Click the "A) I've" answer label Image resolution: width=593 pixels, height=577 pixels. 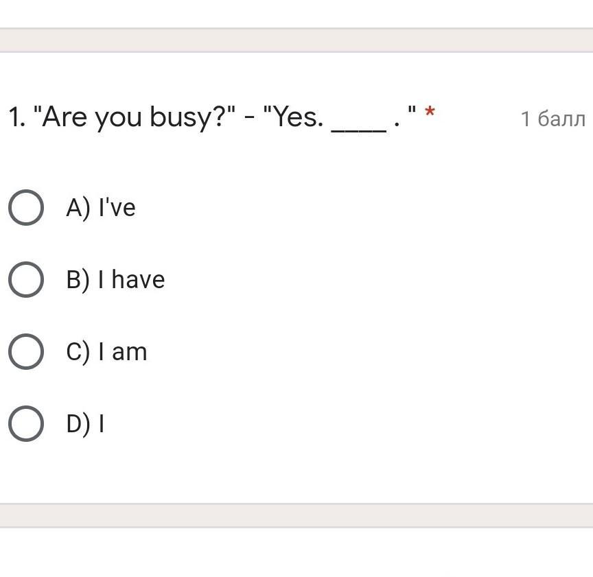click(100, 207)
